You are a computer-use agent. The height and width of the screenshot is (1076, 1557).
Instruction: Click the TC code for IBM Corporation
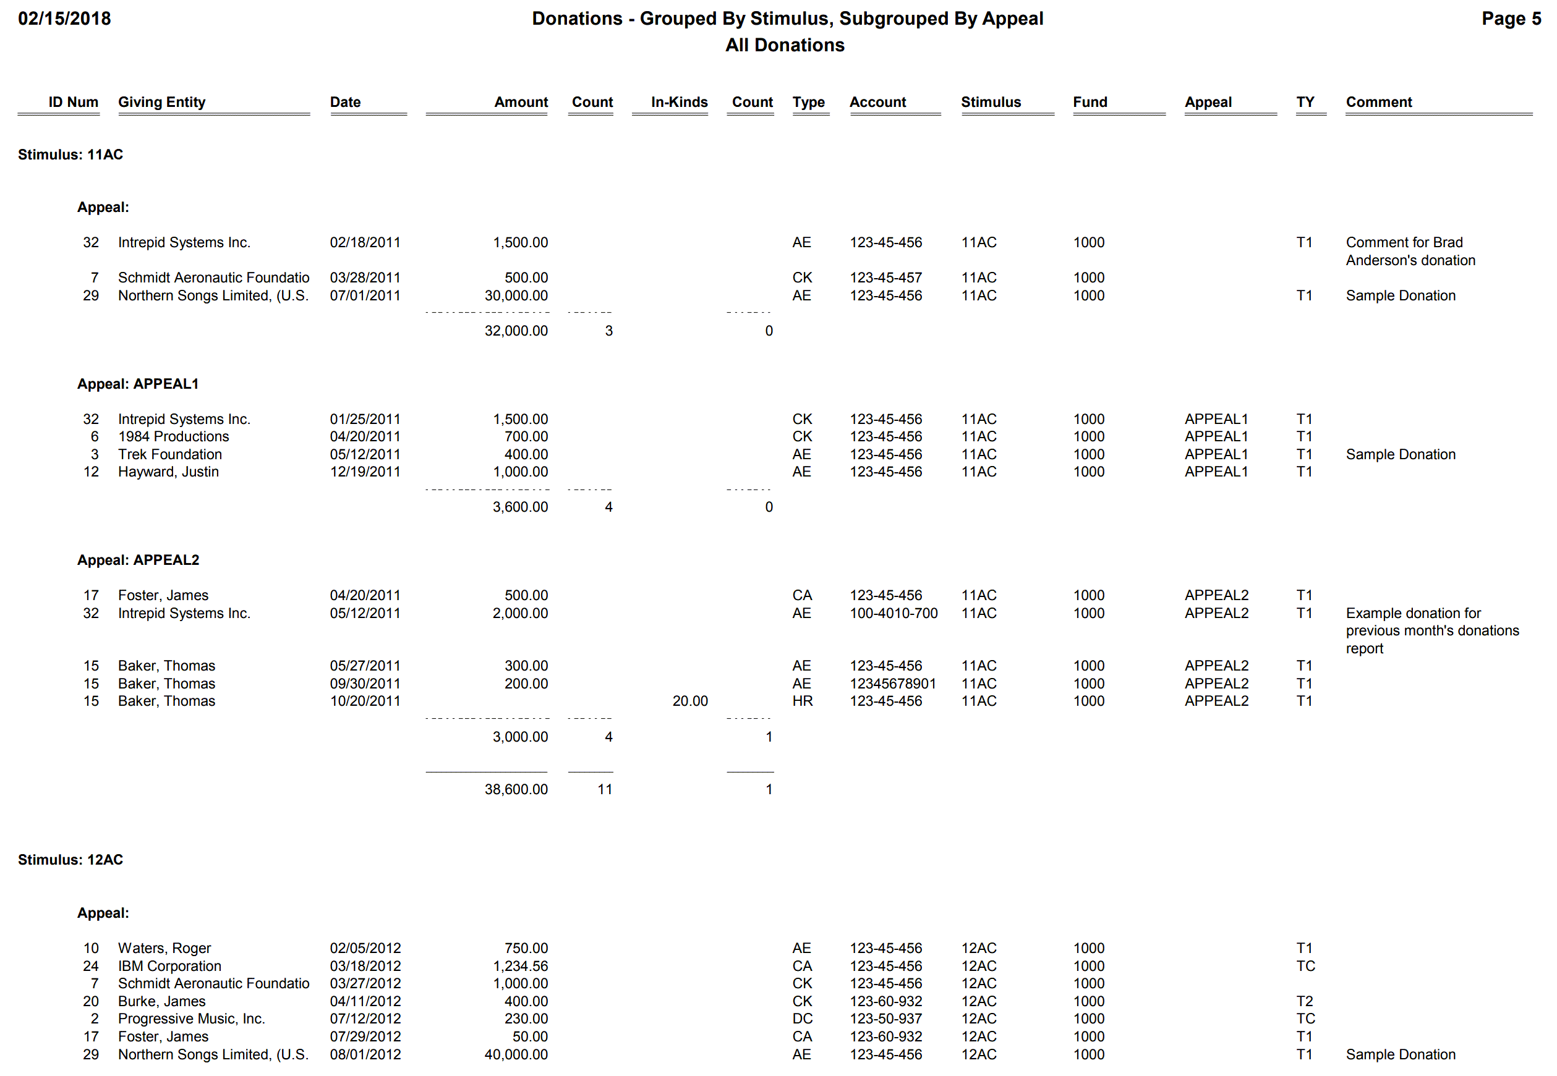(x=1305, y=965)
